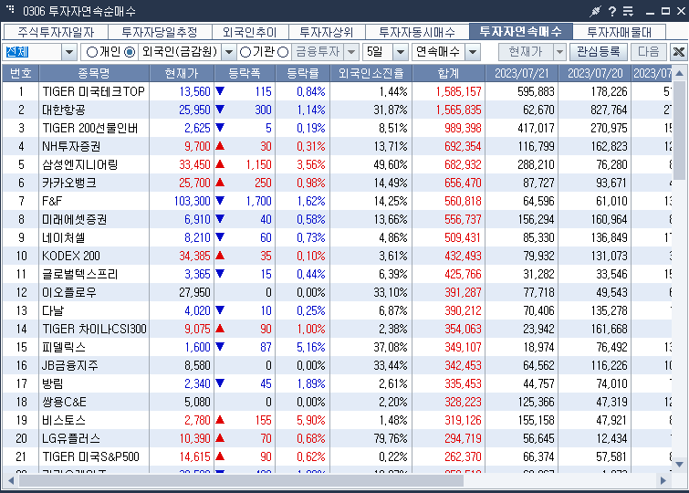Click the 외국인소진율 column header
Viewport: 689px width, 493px height.
coord(371,73)
